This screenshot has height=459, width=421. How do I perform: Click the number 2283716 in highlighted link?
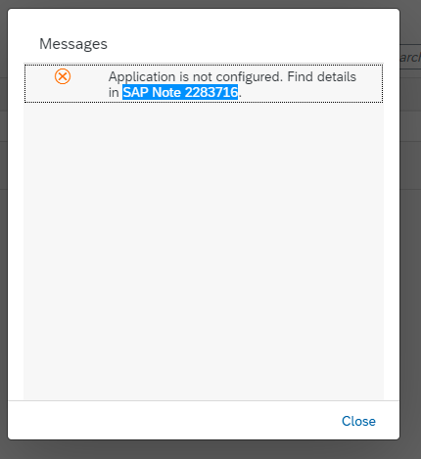pyautogui.click(x=211, y=92)
